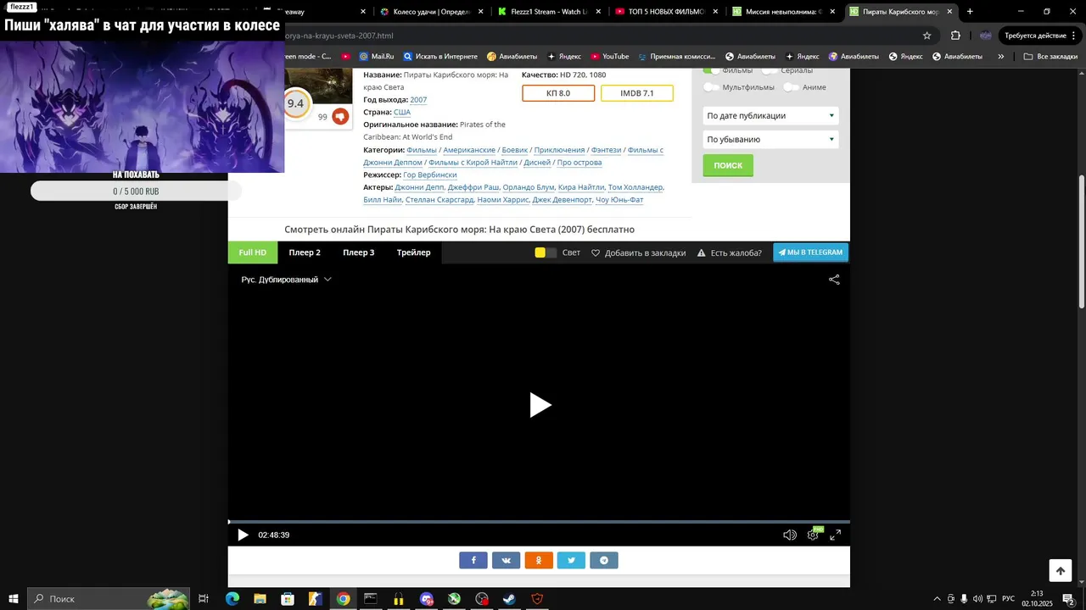Mute the video with the speaker icon

[x=789, y=535]
